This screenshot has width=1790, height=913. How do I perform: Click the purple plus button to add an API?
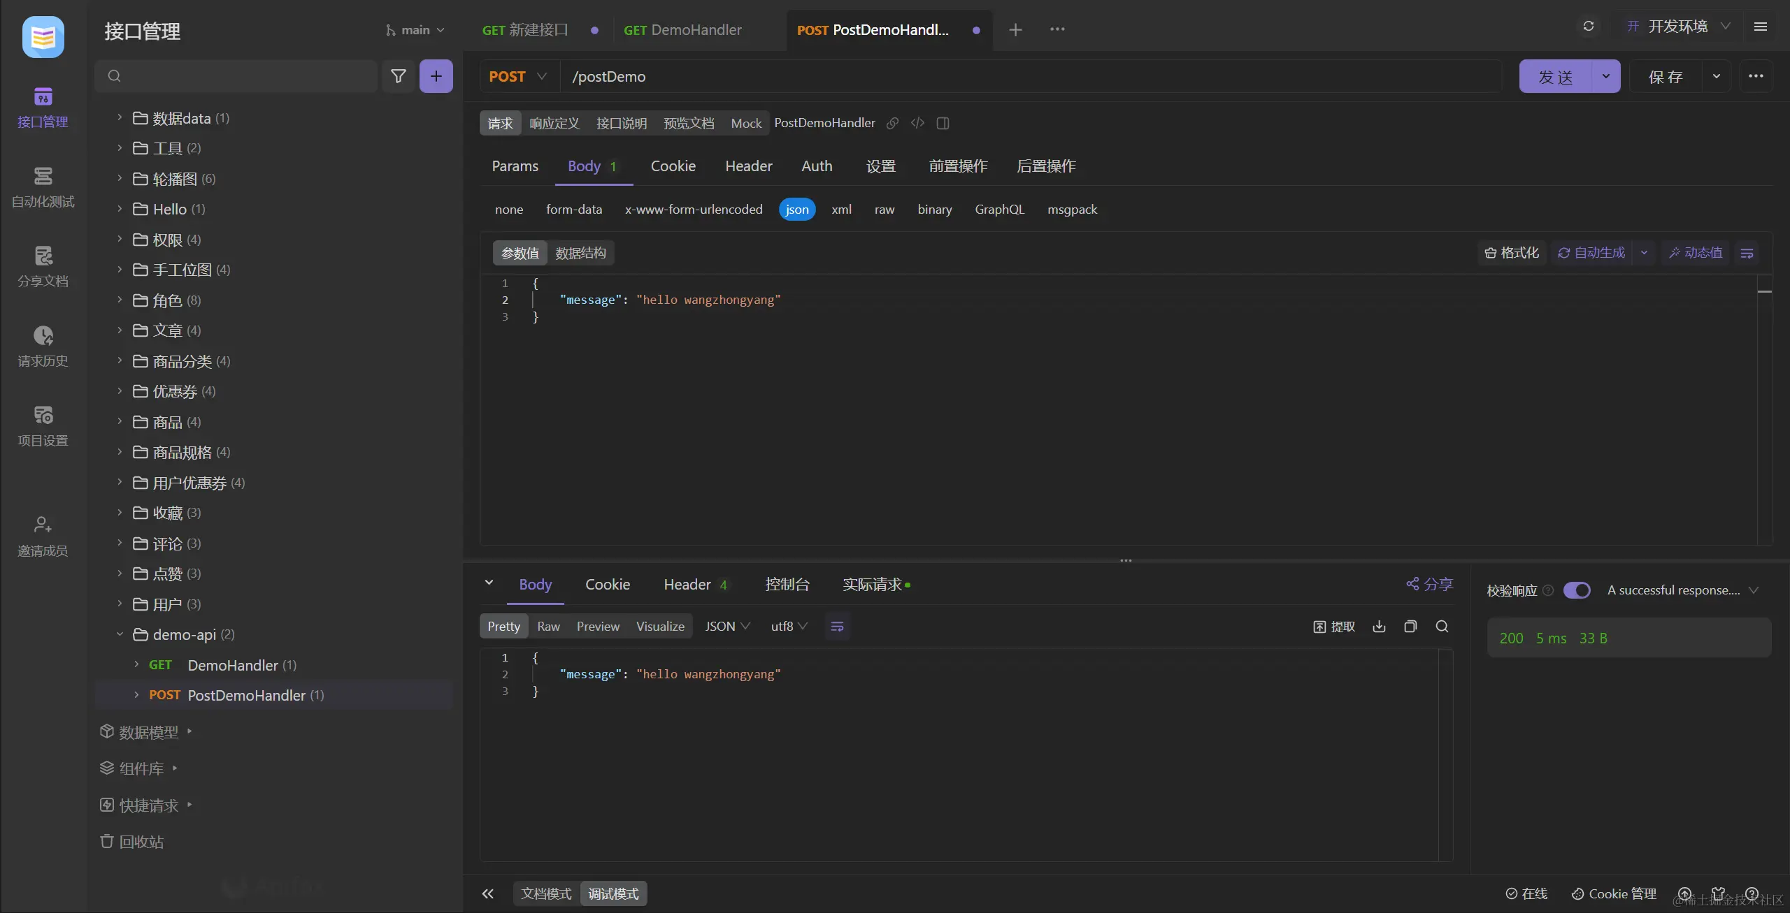(436, 76)
